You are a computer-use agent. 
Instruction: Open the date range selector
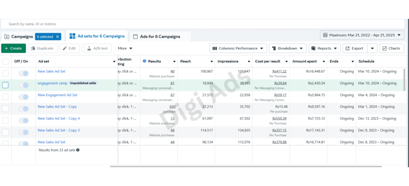click(x=362, y=35)
